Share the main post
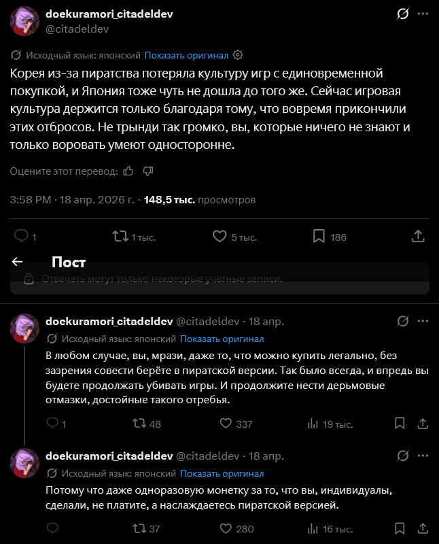Viewport: 439px width, 544px height. click(x=418, y=236)
